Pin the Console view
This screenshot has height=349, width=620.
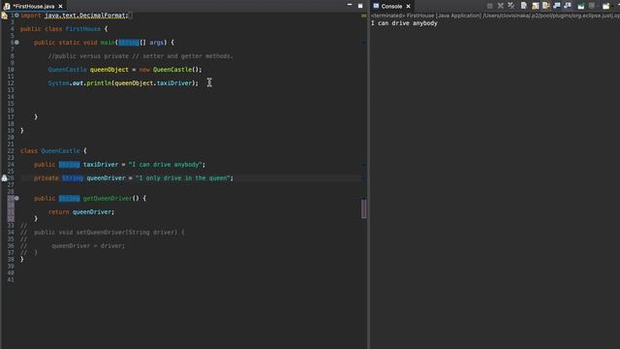tap(581, 6)
